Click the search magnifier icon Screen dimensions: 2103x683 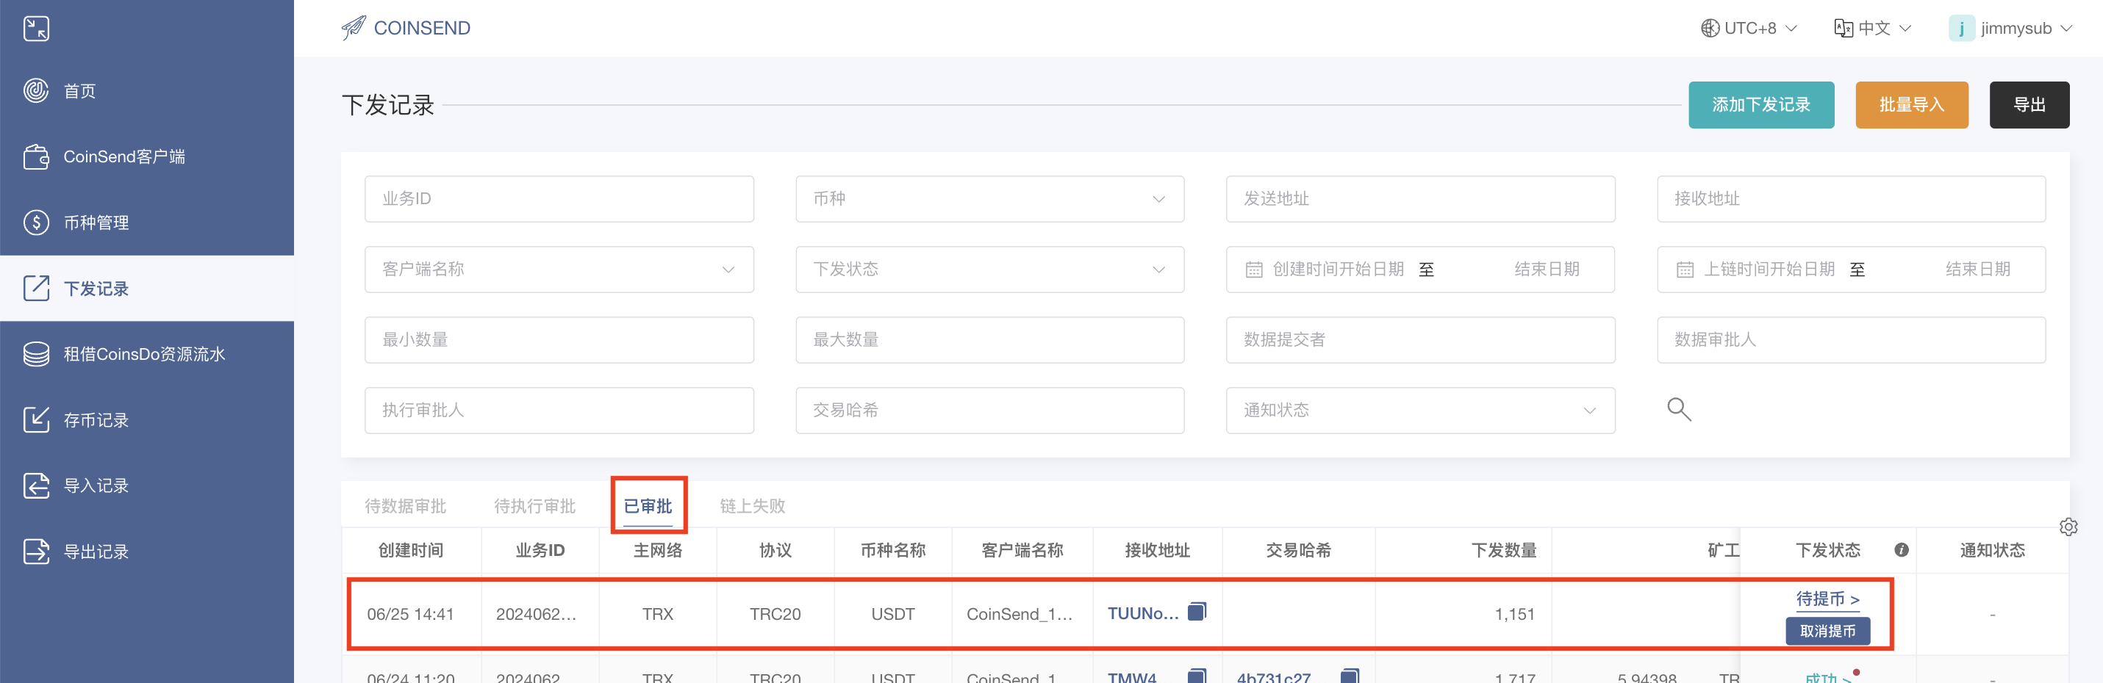pyautogui.click(x=1677, y=409)
